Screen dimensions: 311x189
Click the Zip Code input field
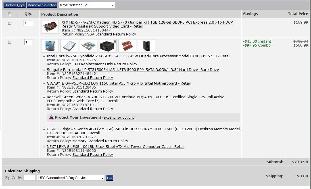click(x=30, y=178)
